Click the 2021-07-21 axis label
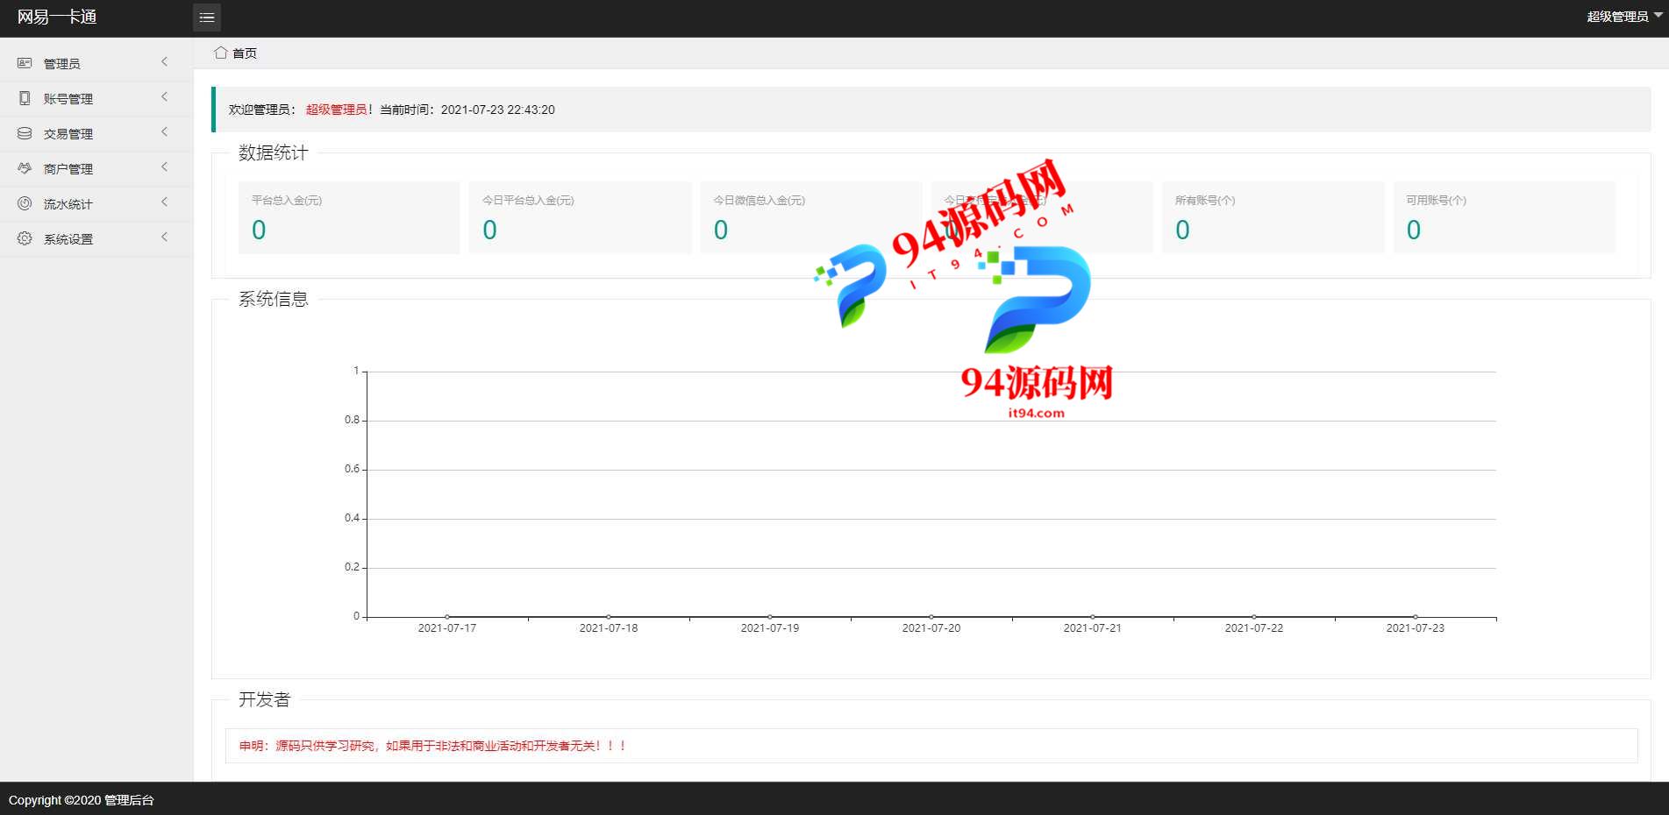 pyautogui.click(x=1093, y=628)
